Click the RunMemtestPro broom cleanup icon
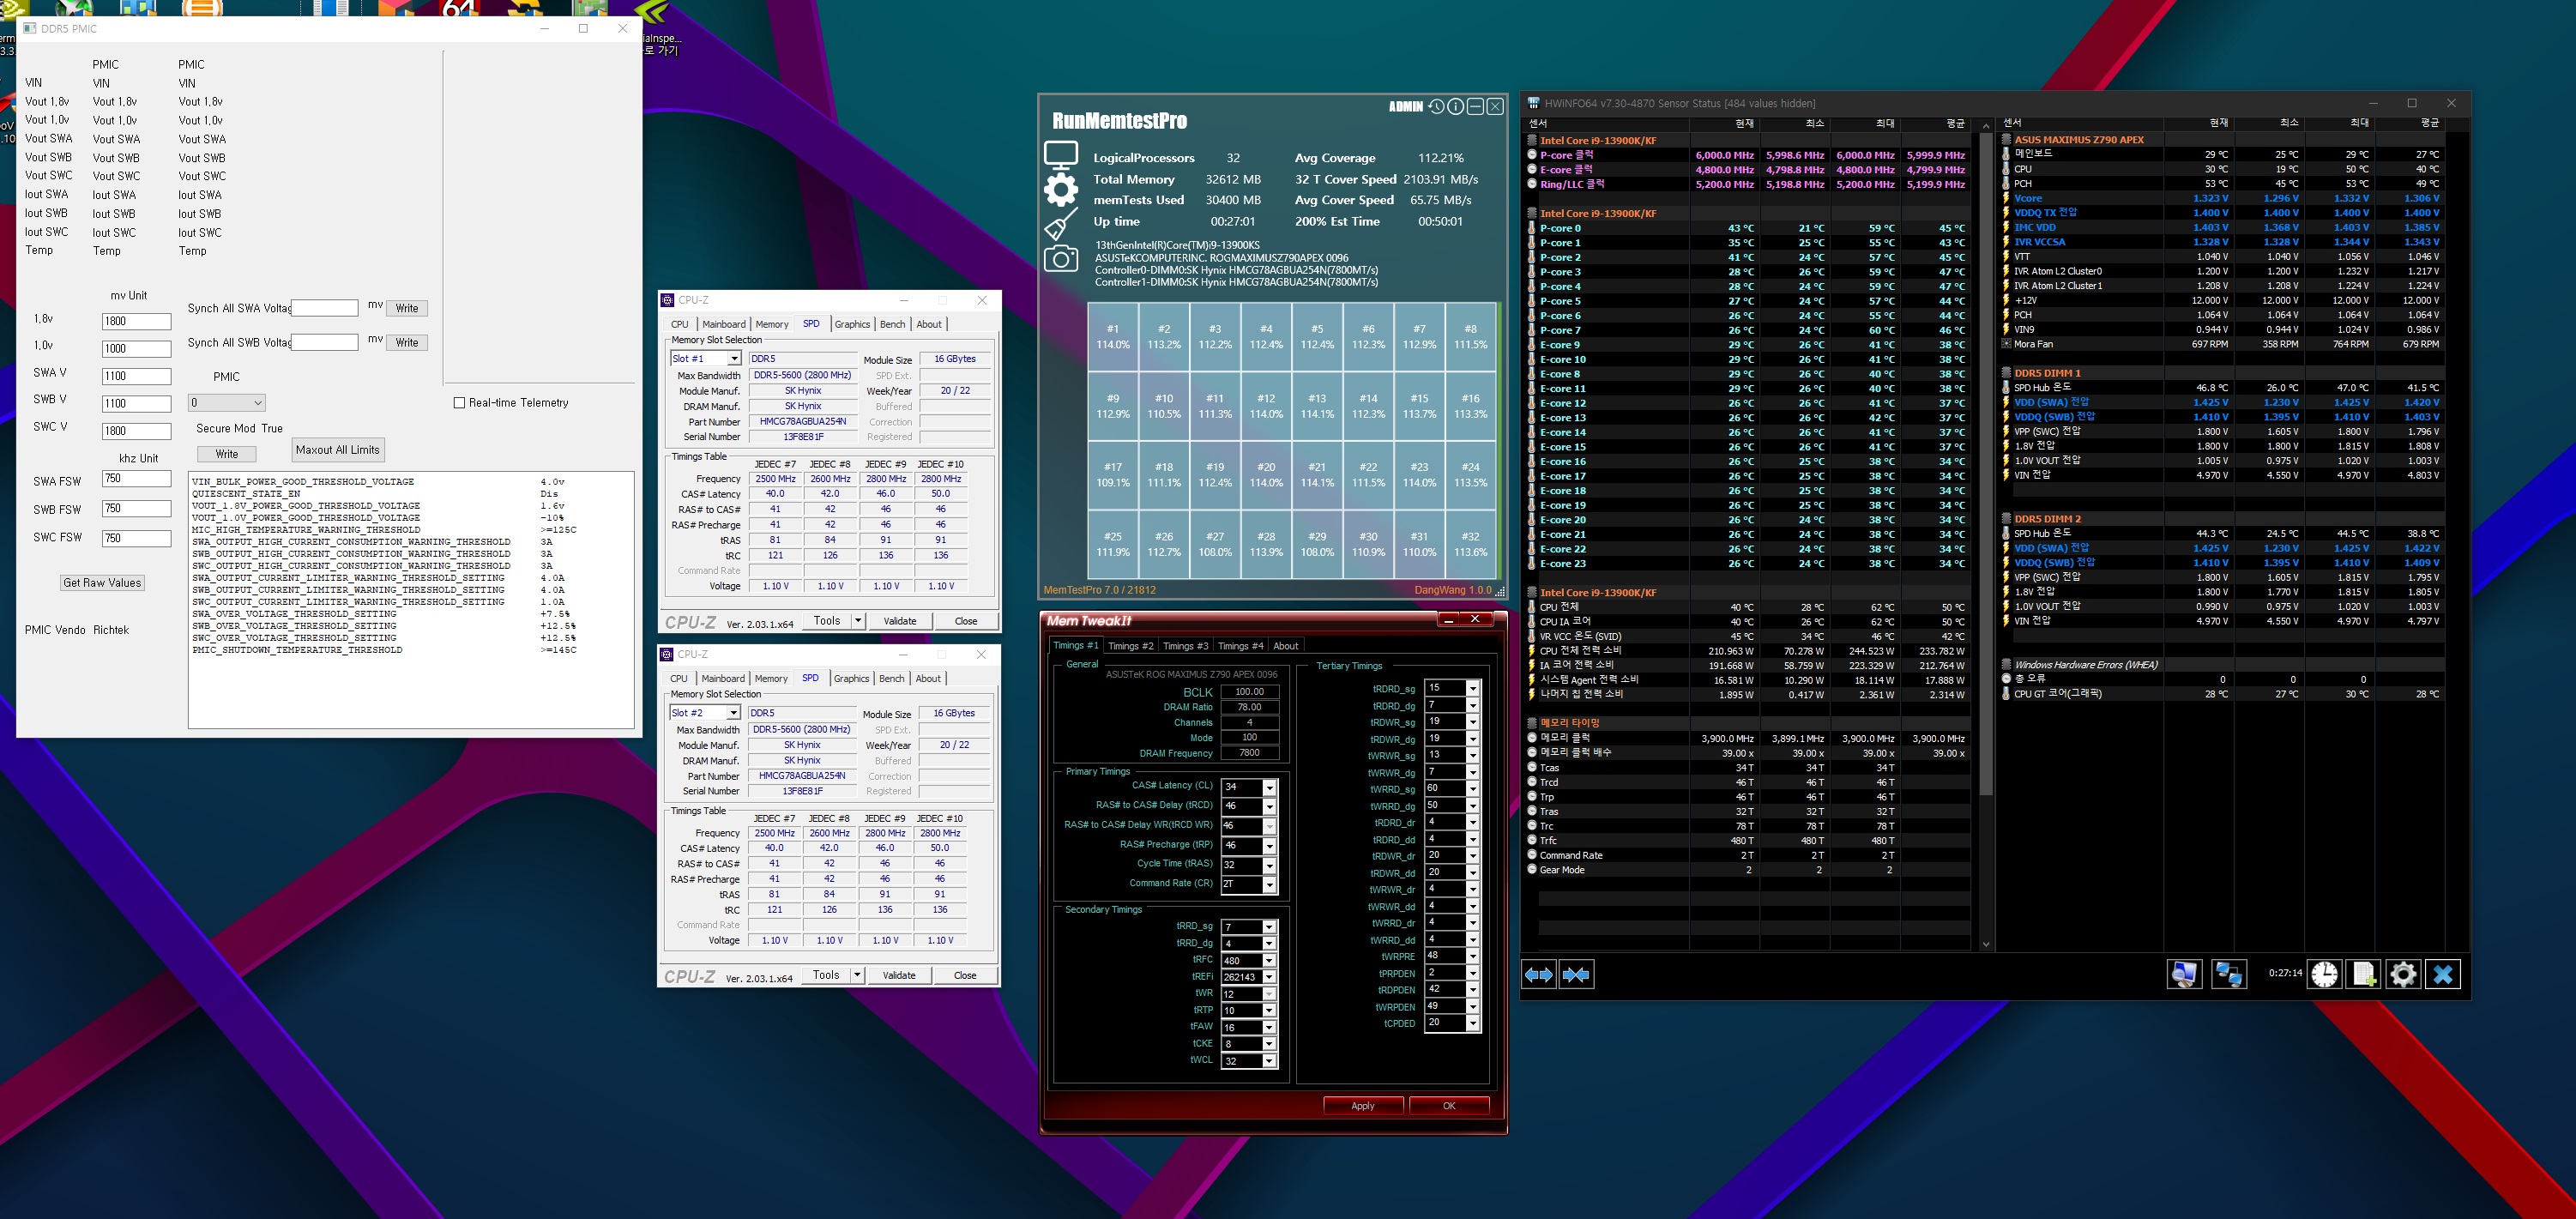The height and width of the screenshot is (1219, 2576). tap(1060, 224)
